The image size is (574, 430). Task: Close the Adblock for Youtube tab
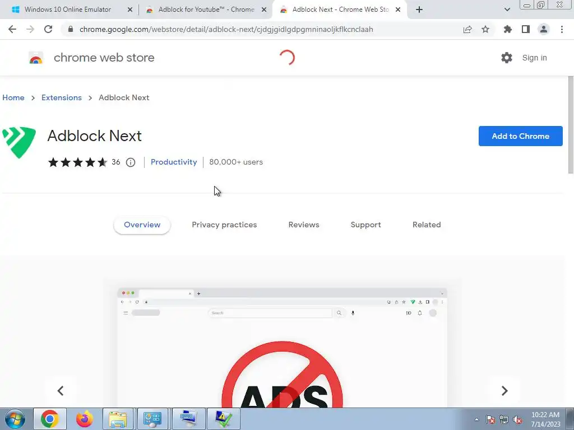point(264,10)
